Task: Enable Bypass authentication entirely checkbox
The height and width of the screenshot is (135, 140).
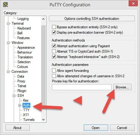Action: (x=54, y=27)
